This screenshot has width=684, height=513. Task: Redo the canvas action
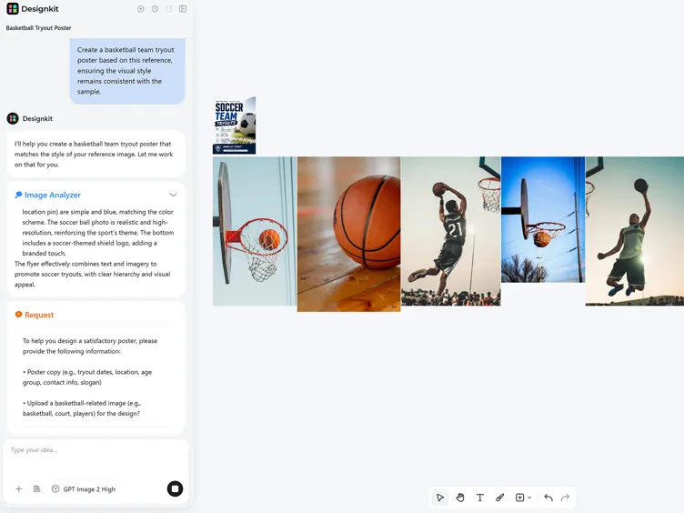pyautogui.click(x=566, y=498)
